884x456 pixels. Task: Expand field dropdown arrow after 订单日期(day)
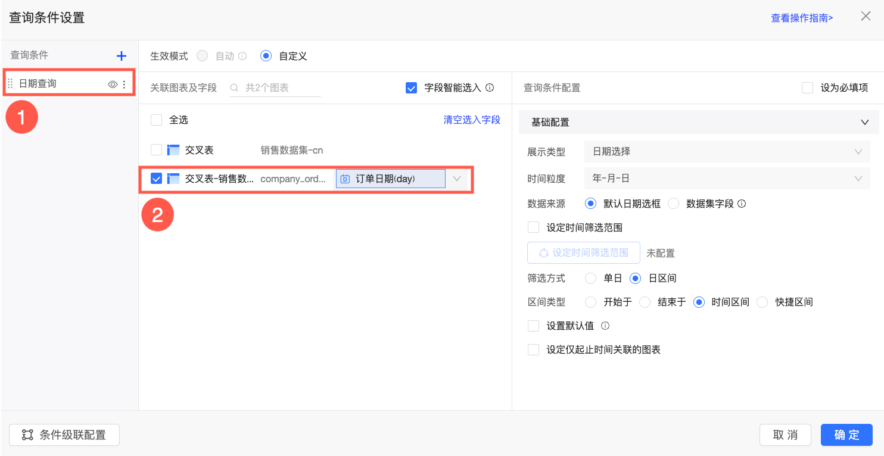457,179
